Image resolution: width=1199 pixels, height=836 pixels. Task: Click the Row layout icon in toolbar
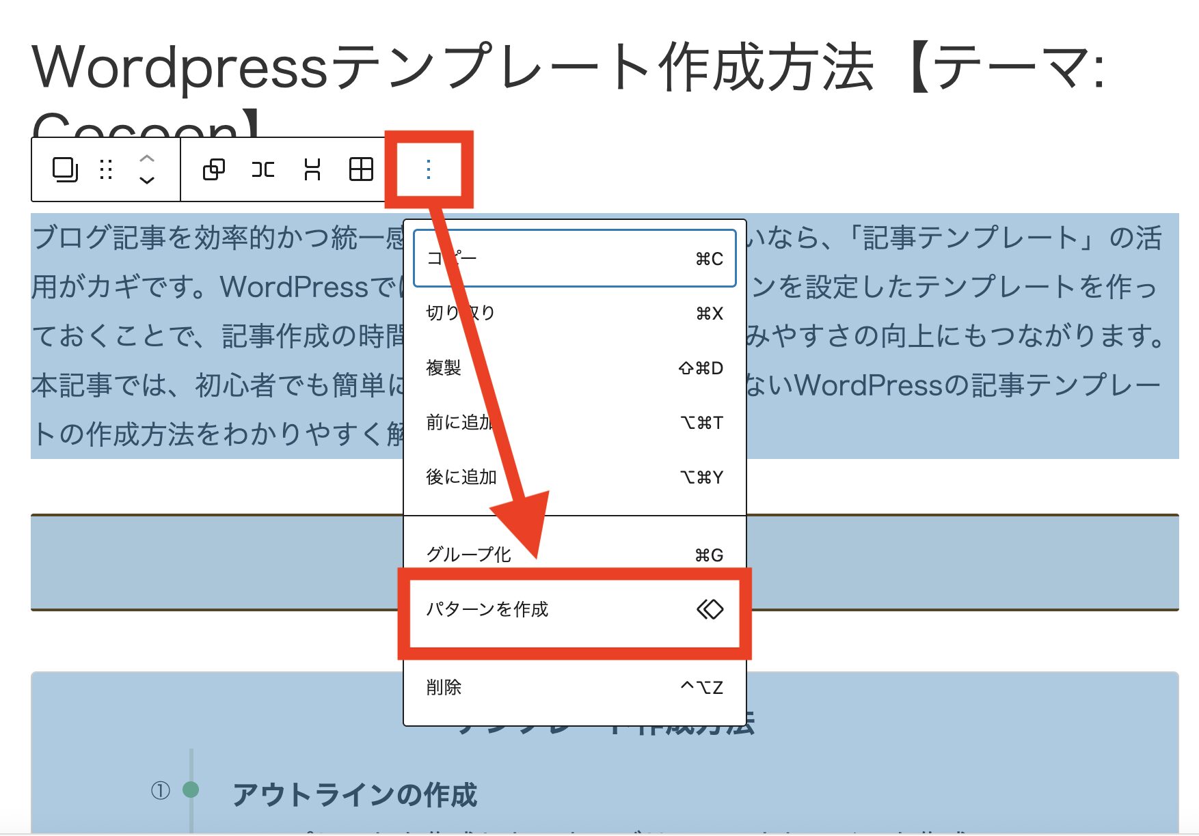click(262, 169)
